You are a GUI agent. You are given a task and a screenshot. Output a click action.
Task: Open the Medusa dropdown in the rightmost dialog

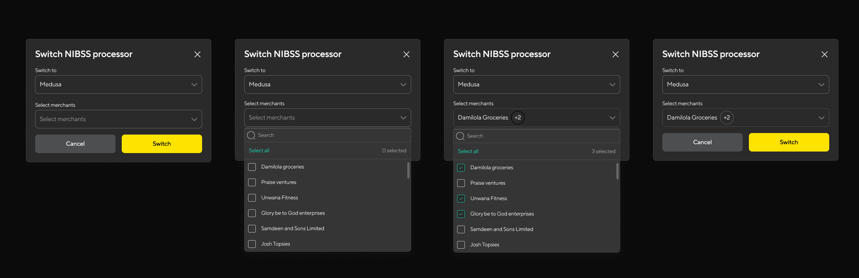[746, 84]
